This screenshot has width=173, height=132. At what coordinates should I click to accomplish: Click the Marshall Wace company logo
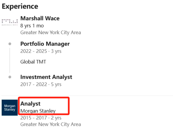point(10,22)
